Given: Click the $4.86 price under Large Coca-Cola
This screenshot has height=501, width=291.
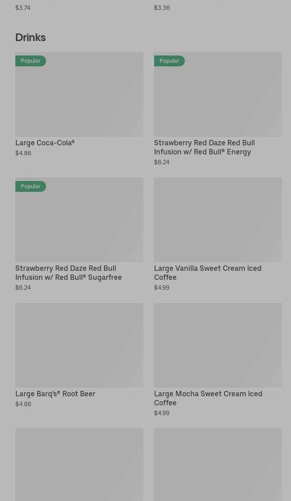Looking at the screenshot, I should coord(23,153).
